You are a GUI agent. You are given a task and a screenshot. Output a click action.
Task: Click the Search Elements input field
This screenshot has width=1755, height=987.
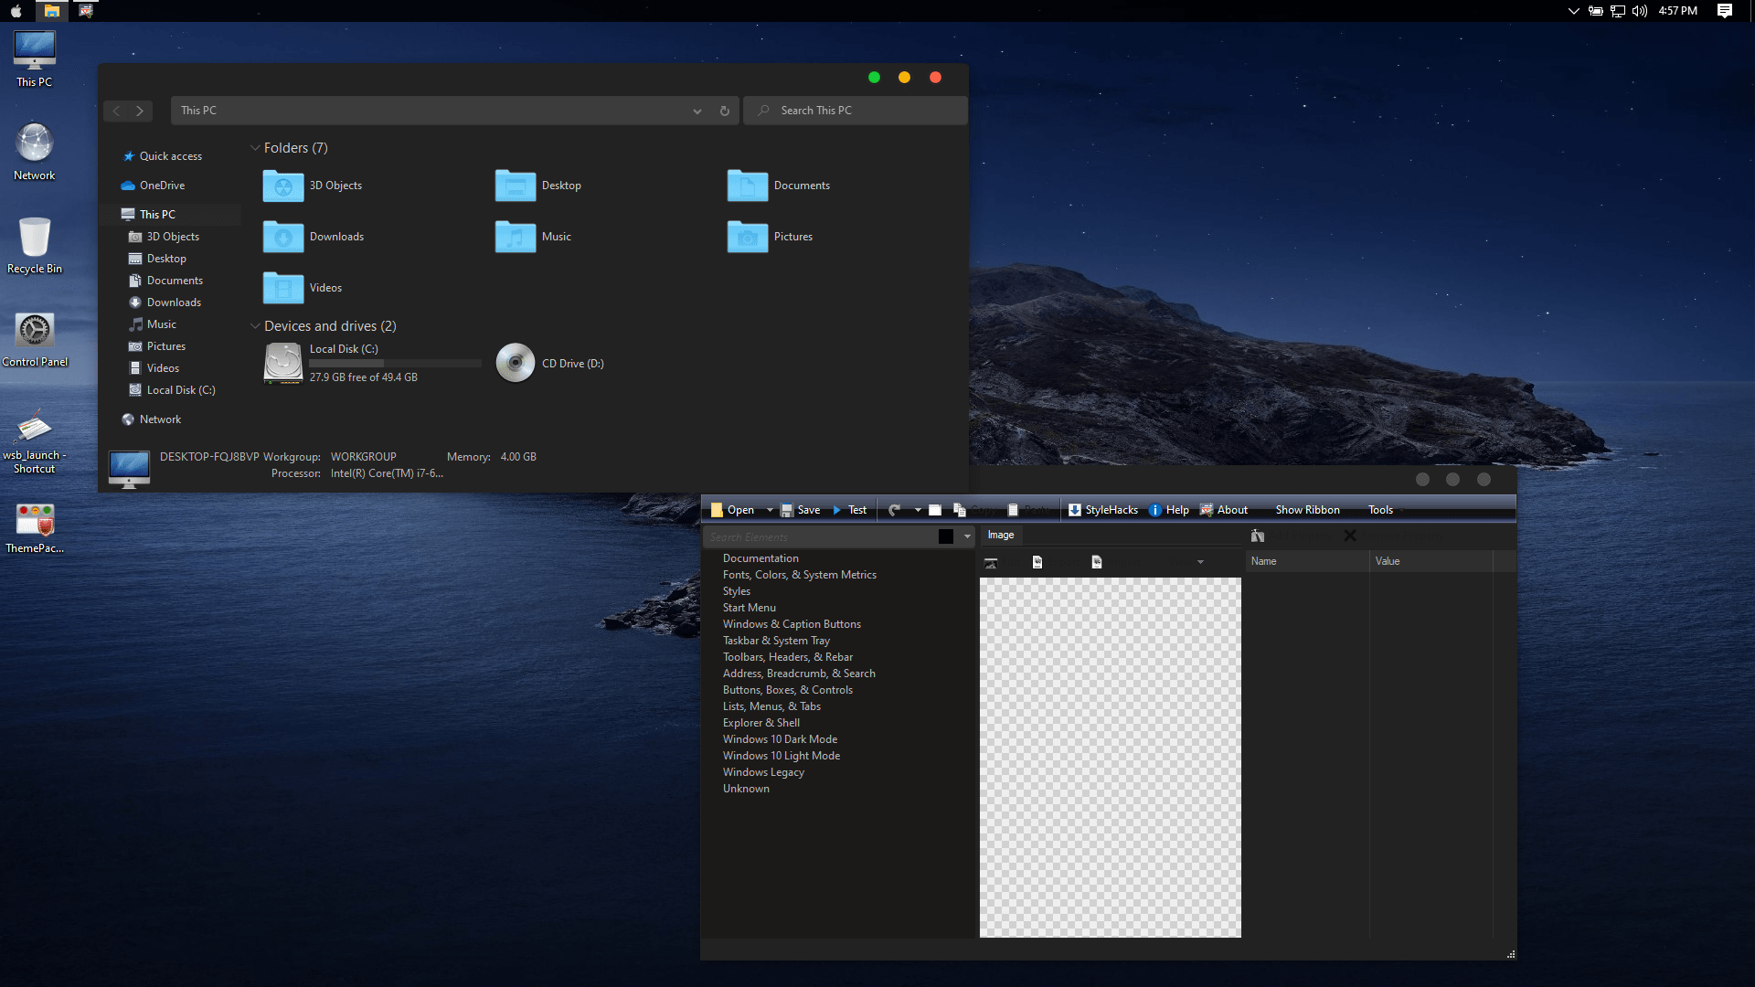pos(818,536)
